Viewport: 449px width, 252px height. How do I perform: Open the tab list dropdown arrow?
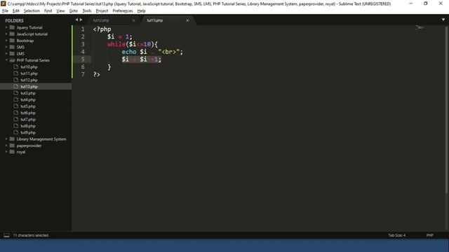pyautogui.click(x=443, y=20)
